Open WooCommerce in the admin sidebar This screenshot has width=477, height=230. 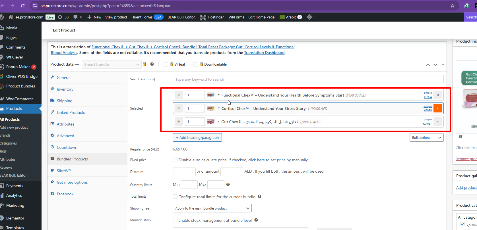point(20,99)
